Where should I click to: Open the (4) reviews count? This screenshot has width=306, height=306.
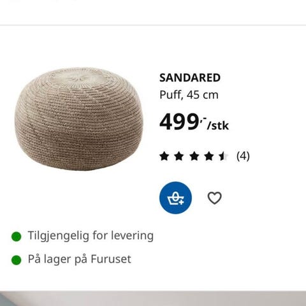243,156
